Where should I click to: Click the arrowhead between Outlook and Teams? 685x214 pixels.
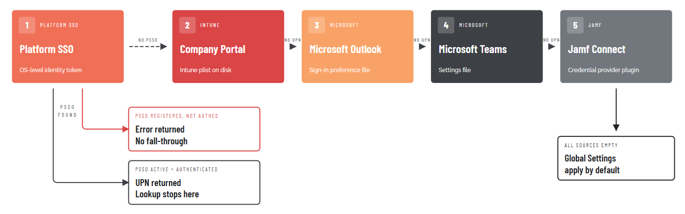coord(422,47)
